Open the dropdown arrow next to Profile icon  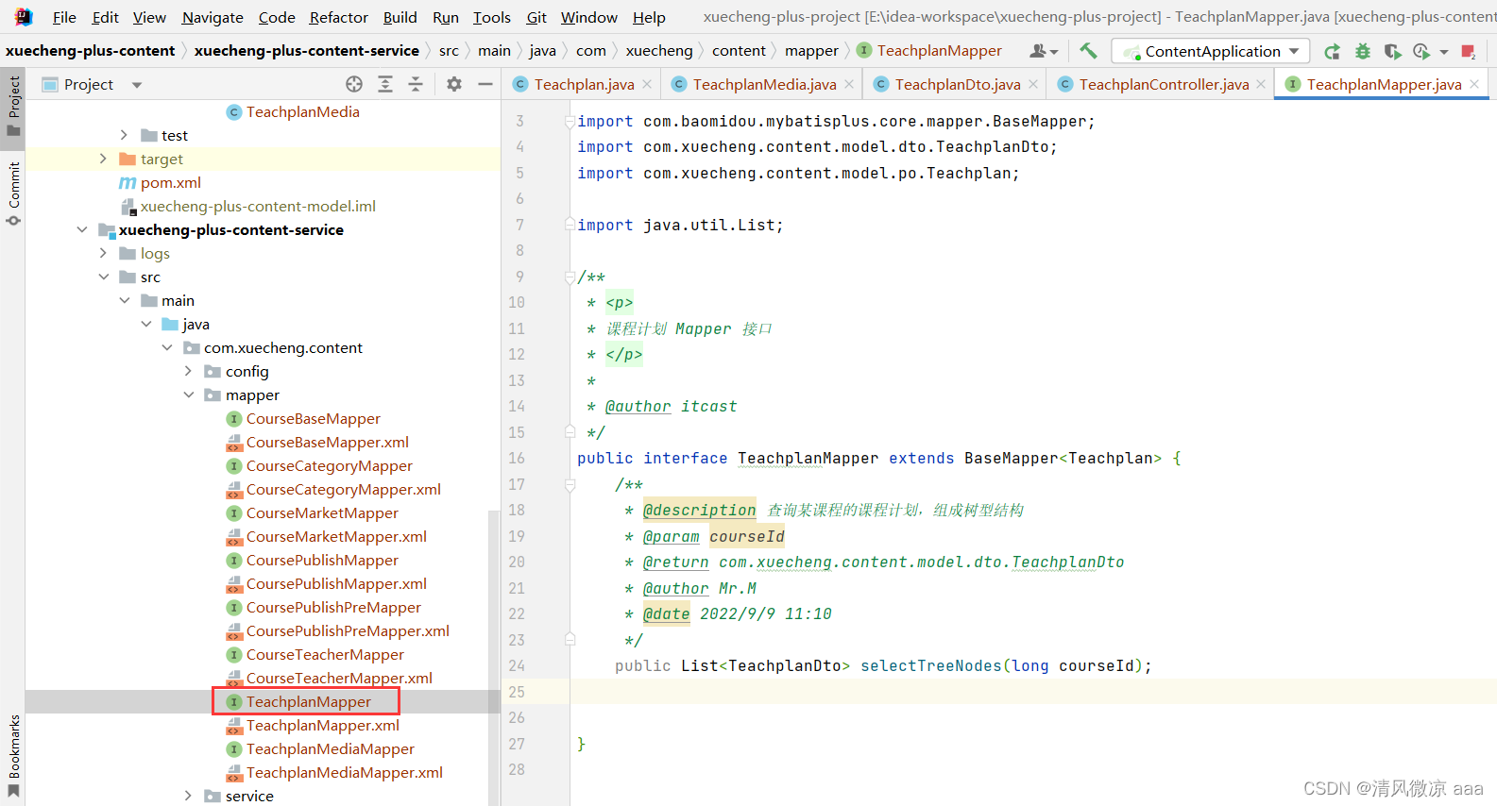tap(1443, 52)
